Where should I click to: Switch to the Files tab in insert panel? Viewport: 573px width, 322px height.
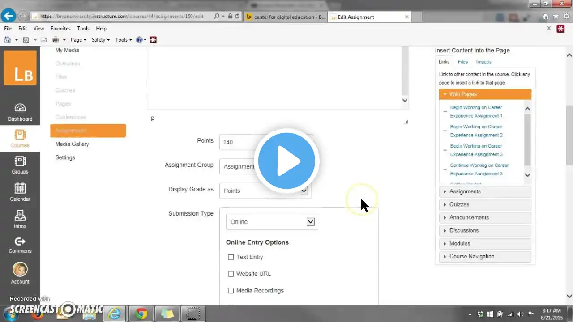pyautogui.click(x=463, y=62)
